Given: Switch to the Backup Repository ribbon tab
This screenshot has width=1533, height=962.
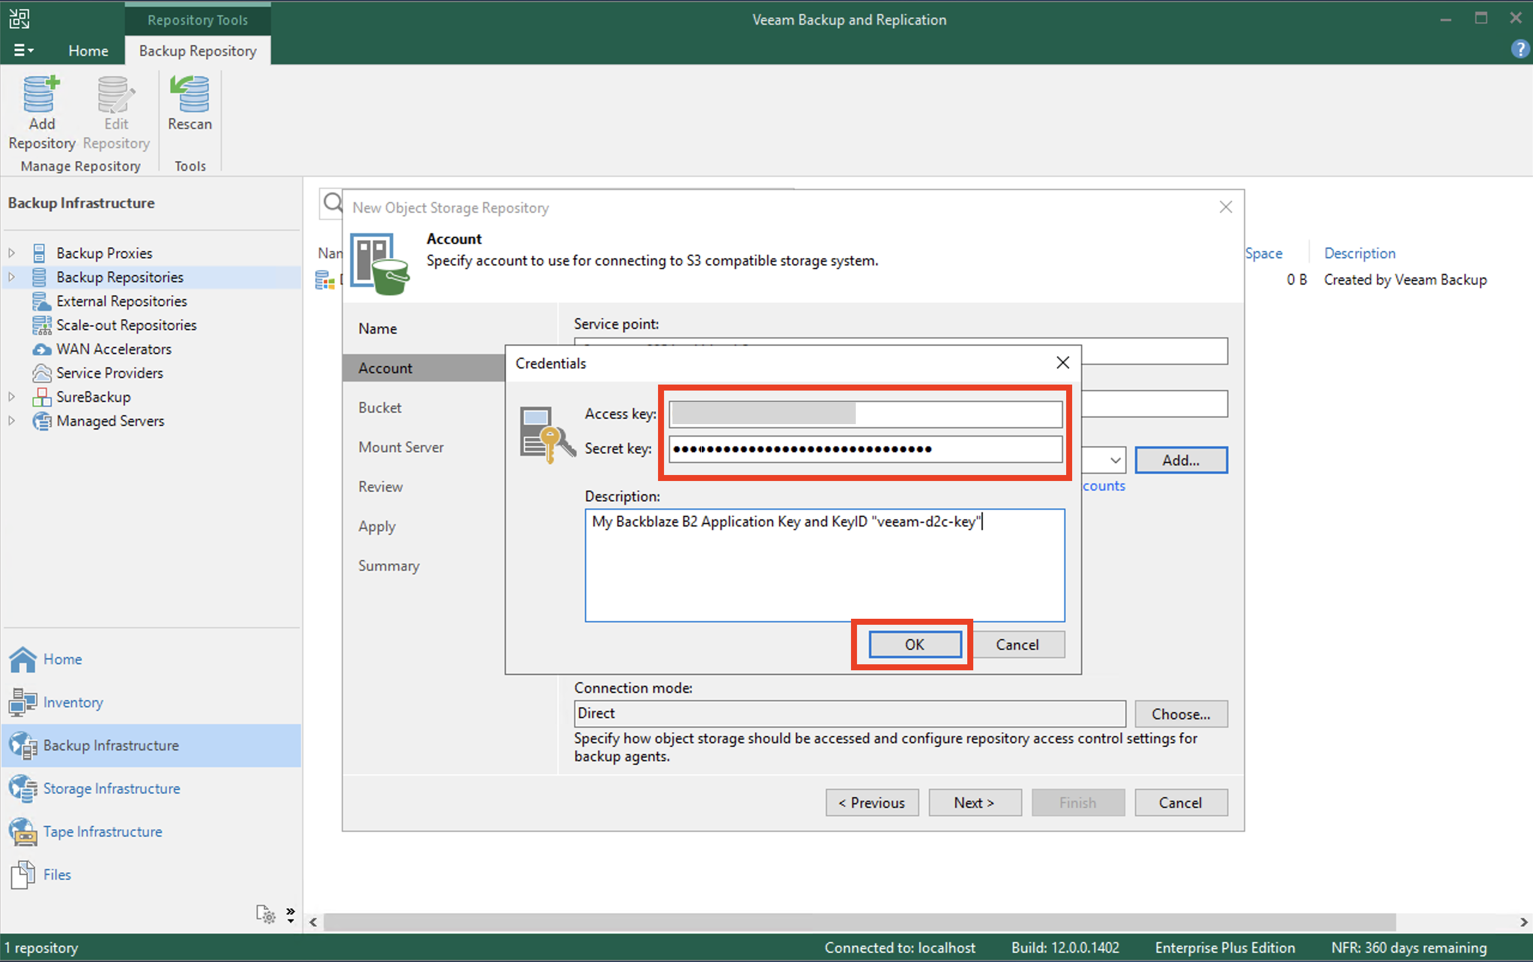Looking at the screenshot, I should [x=197, y=51].
